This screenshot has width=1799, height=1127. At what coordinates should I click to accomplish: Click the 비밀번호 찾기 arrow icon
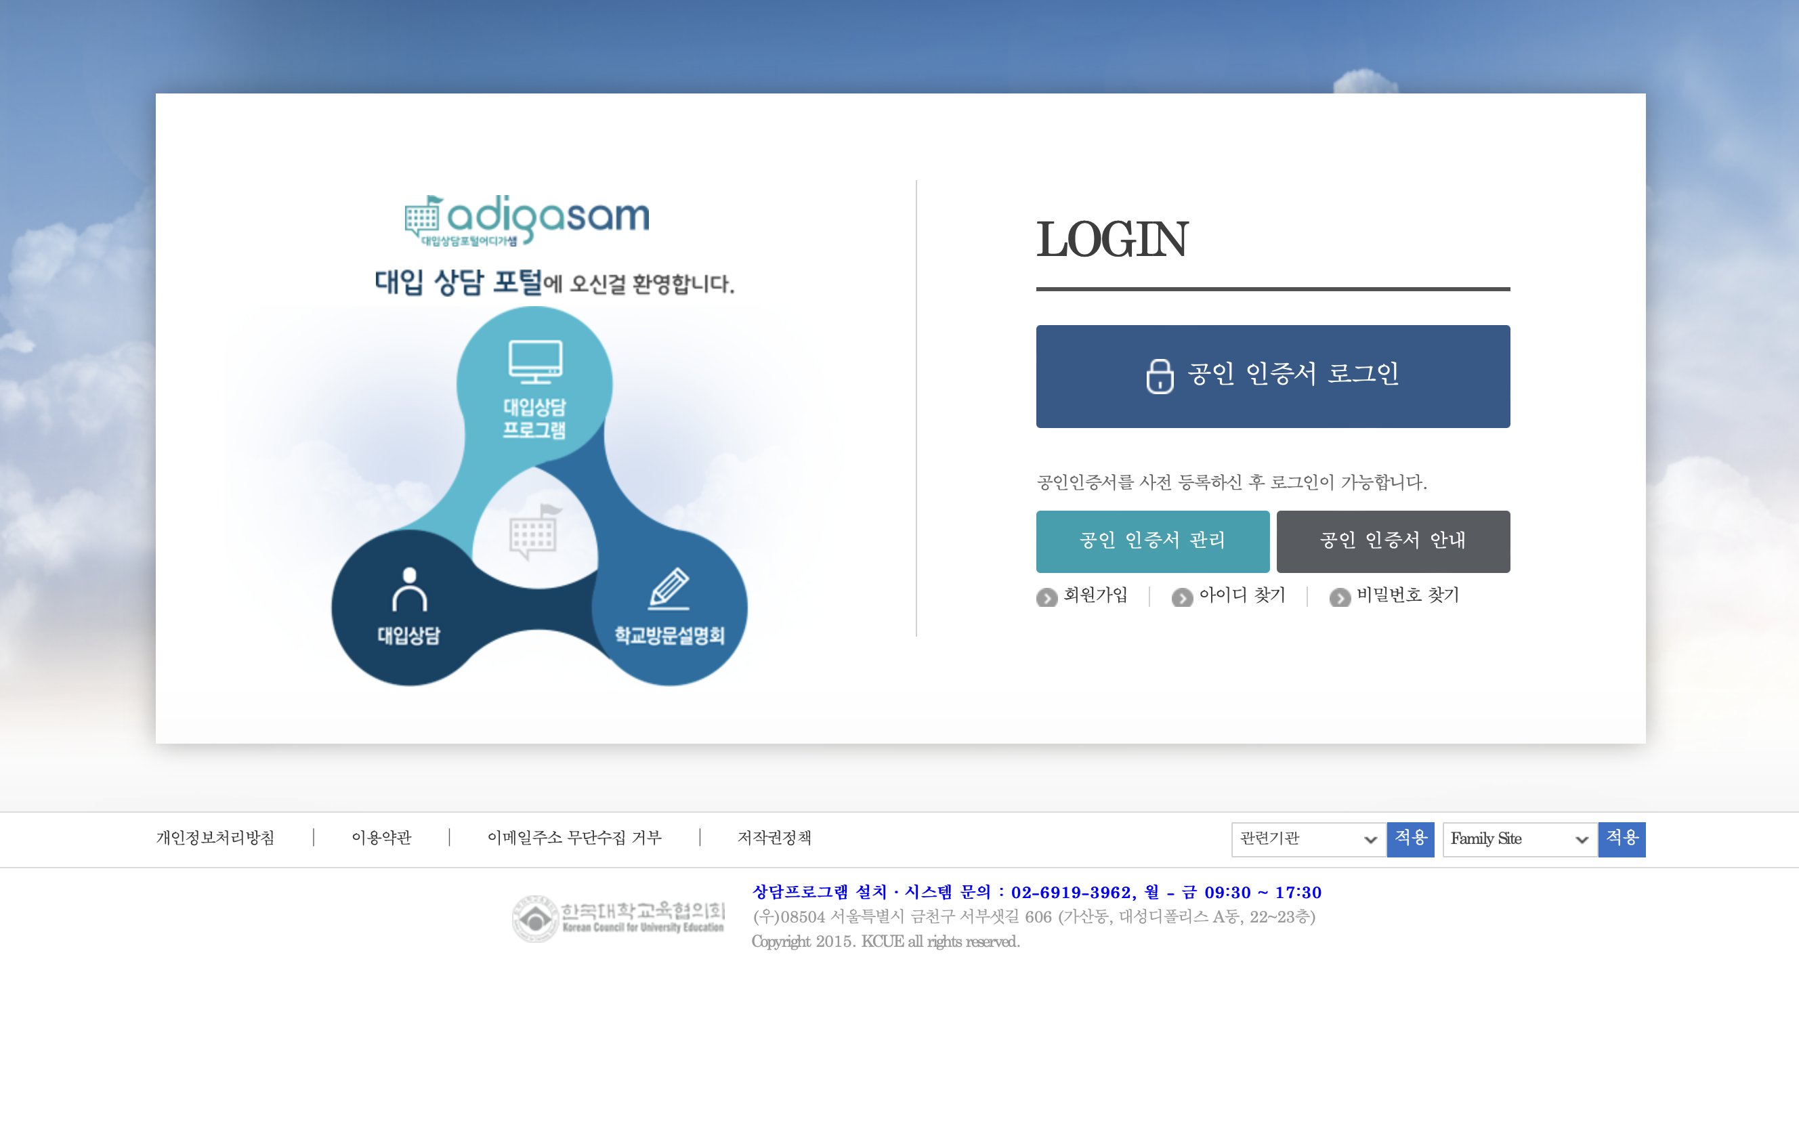1334,596
